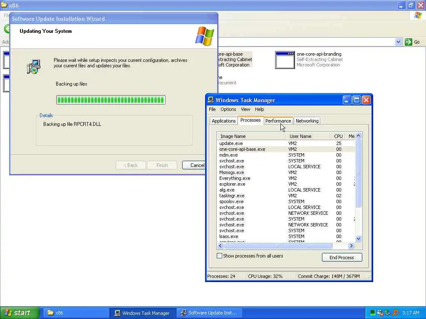This screenshot has height=319, width=426.
Task: Click the Windows flag logo in the wizard
Action: (x=205, y=36)
